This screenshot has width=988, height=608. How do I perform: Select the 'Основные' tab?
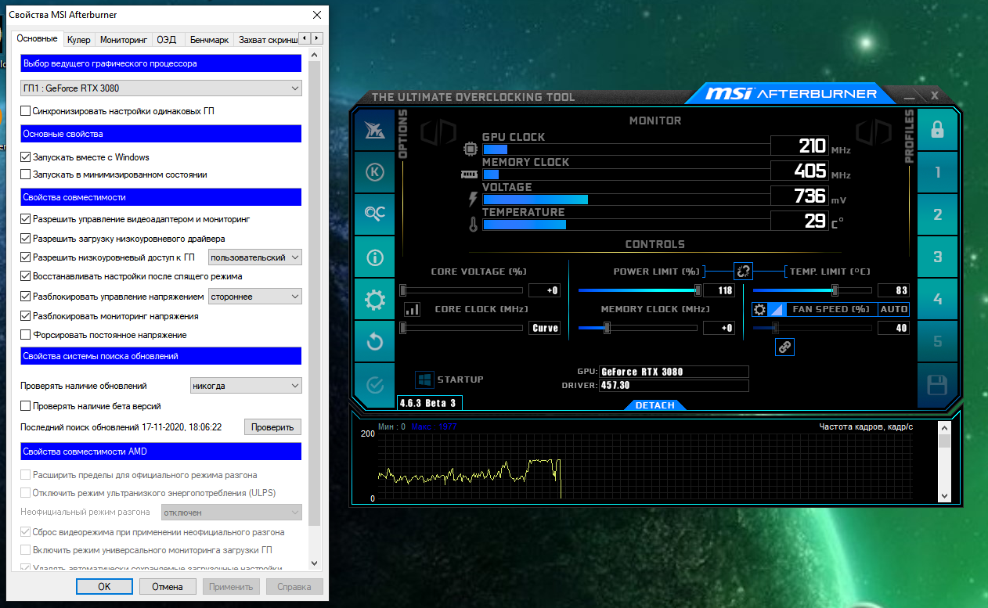tap(37, 38)
